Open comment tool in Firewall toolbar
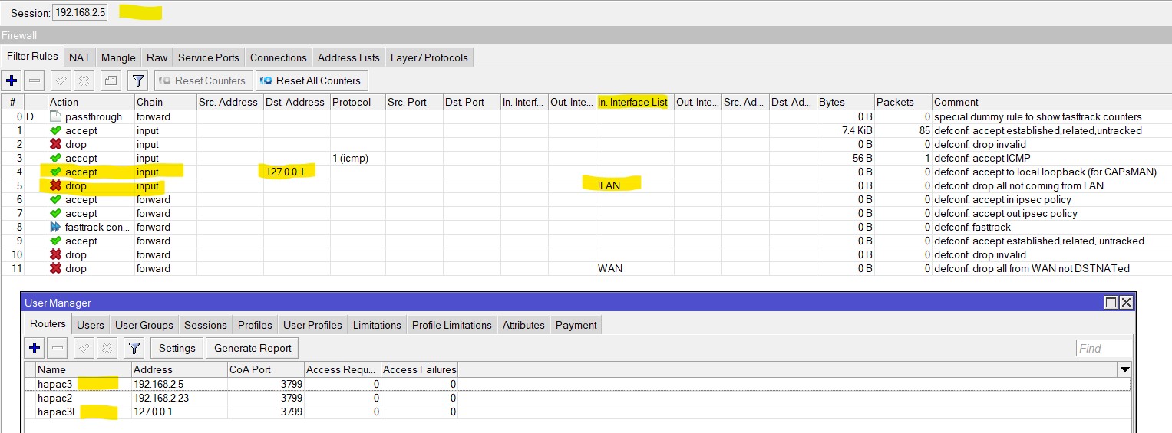Viewport: 1172px width, 433px height. 111,80
